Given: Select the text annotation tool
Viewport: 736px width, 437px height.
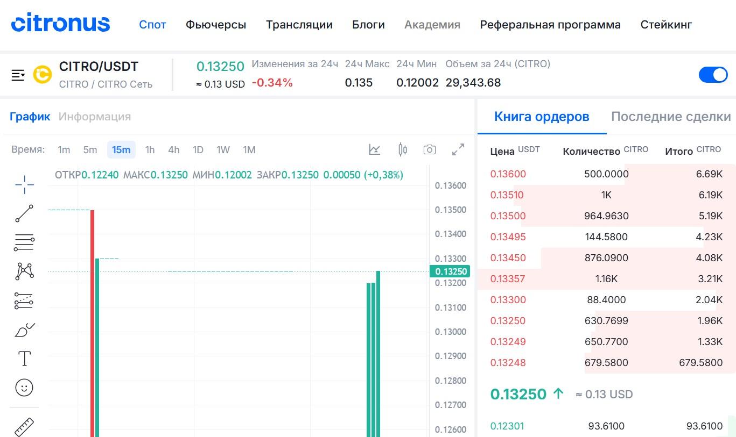Looking at the screenshot, I should (x=23, y=358).
